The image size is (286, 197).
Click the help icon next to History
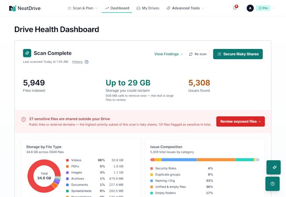coord(87,62)
